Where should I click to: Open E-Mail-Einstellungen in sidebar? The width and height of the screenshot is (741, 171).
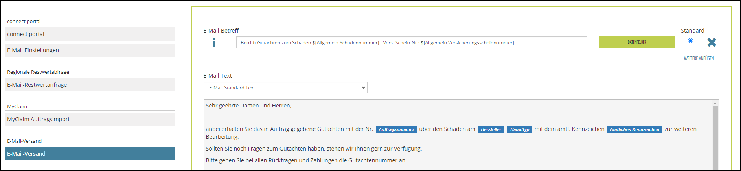90,50
